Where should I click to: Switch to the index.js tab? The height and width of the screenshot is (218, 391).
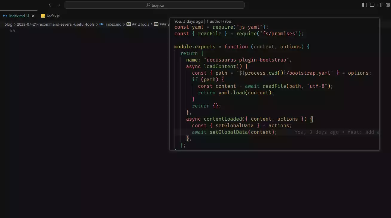click(53, 16)
